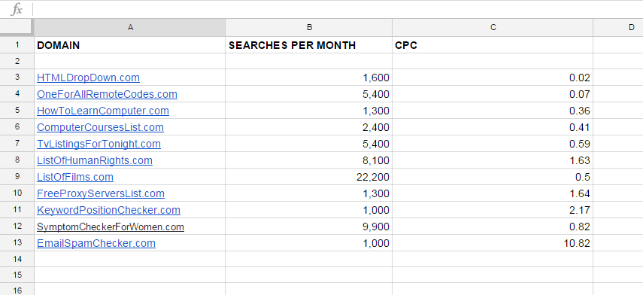Viewport: 643px width, 295px height.
Task: Select the CPC cell with 2.17
Action: point(493,210)
